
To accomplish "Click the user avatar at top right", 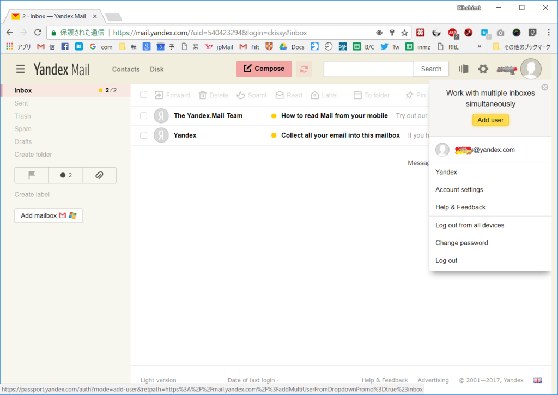I will tap(531, 69).
